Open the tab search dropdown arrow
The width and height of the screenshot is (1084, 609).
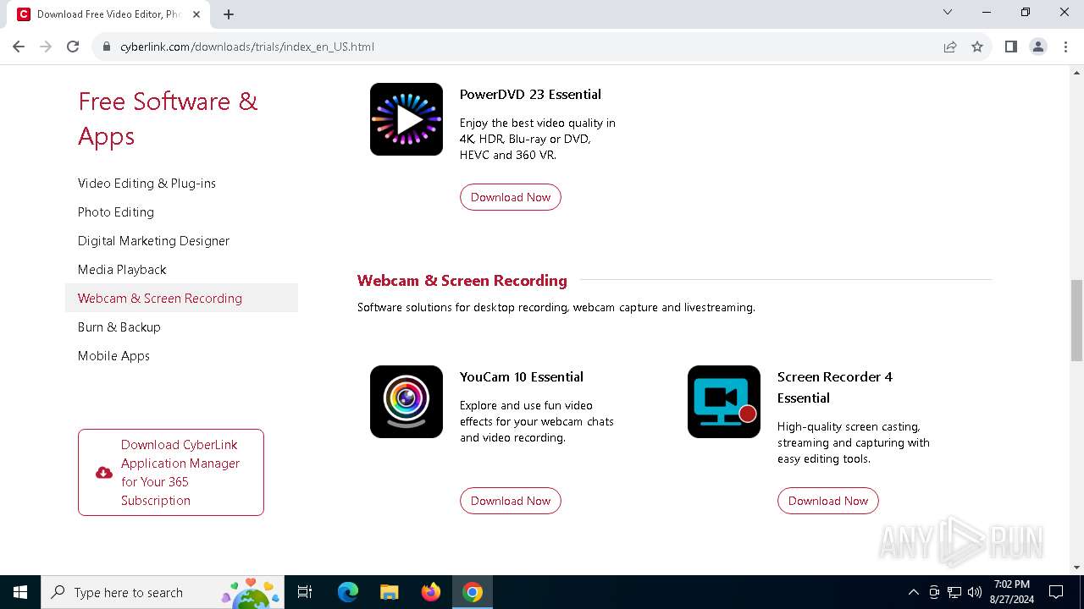tap(948, 12)
